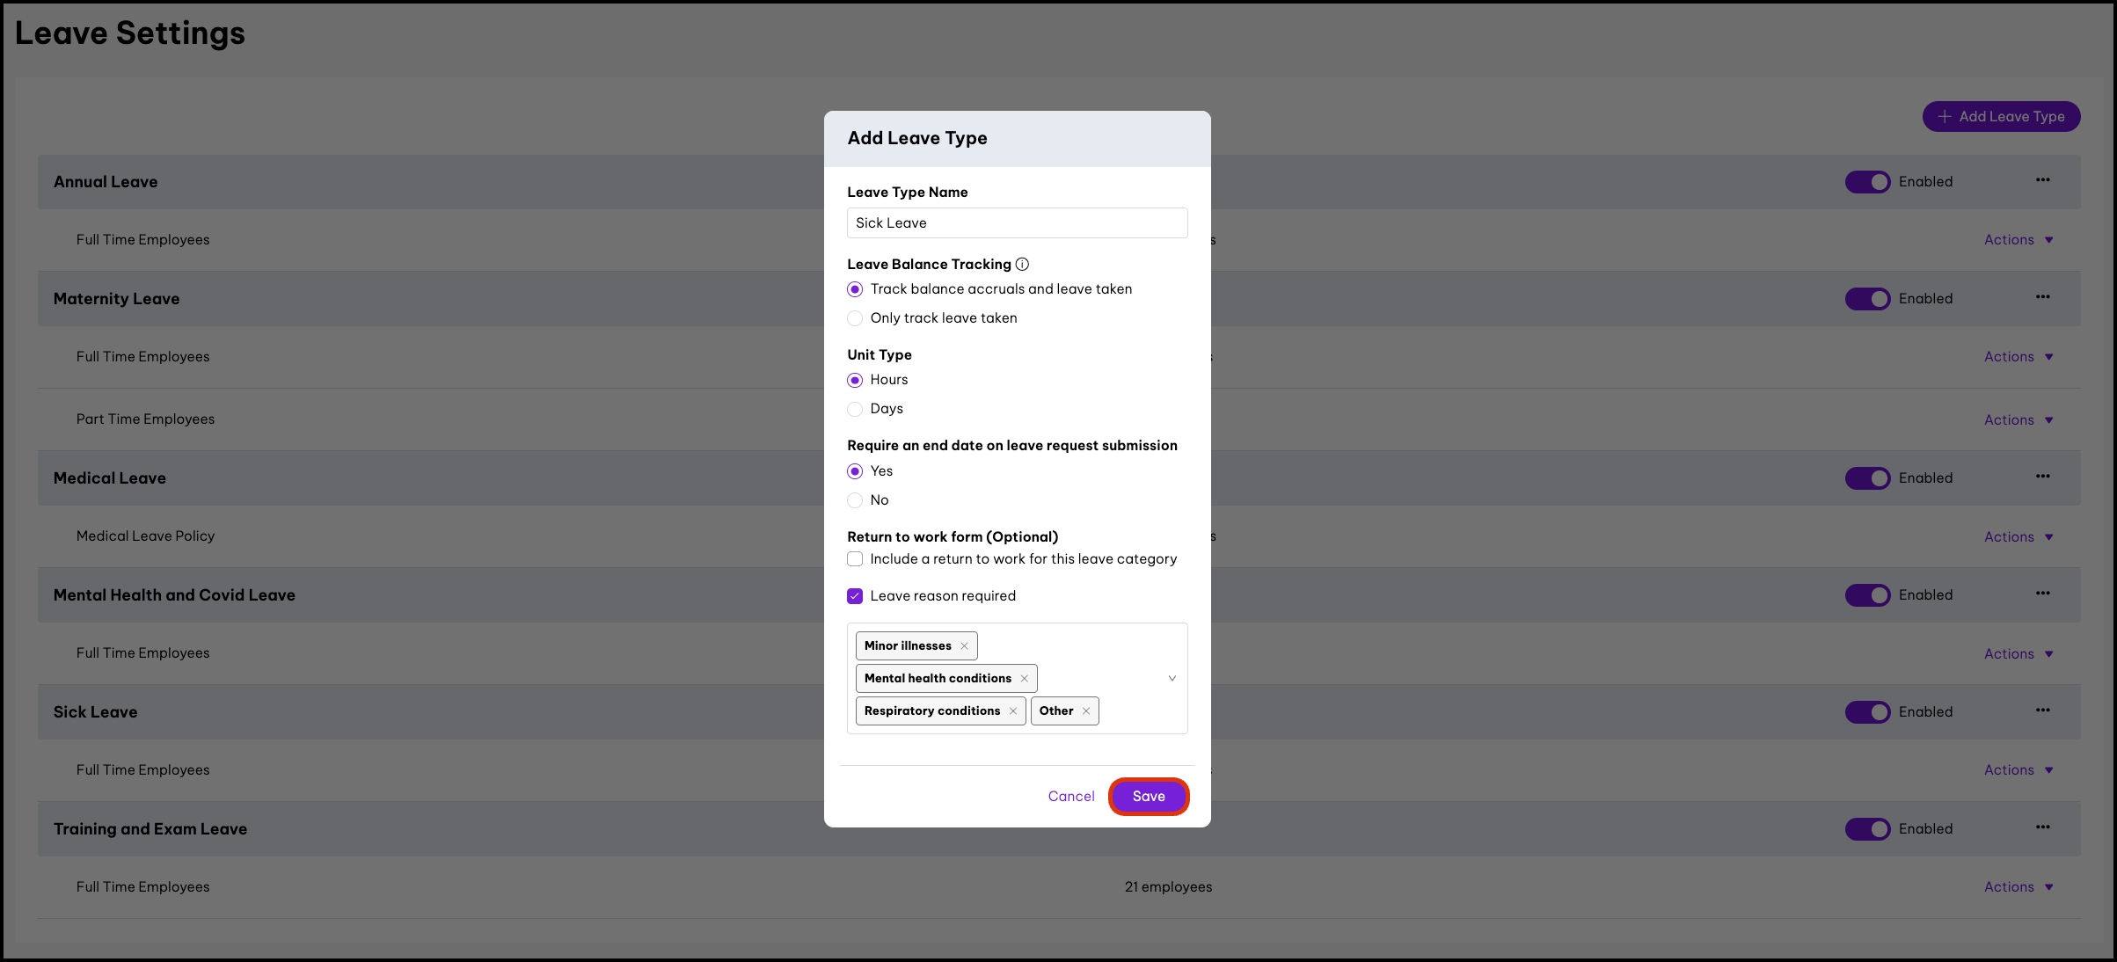Click the Leave Balance Tracking info icon
Image resolution: width=2117 pixels, height=962 pixels.
pos(1022,264)
